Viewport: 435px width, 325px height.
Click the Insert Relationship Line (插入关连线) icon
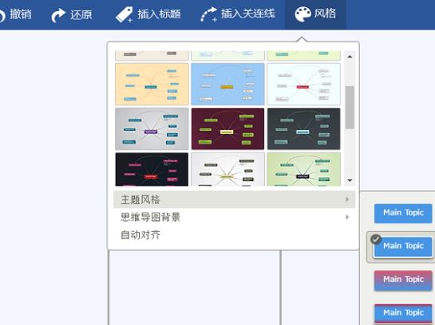tap(208, 14)
